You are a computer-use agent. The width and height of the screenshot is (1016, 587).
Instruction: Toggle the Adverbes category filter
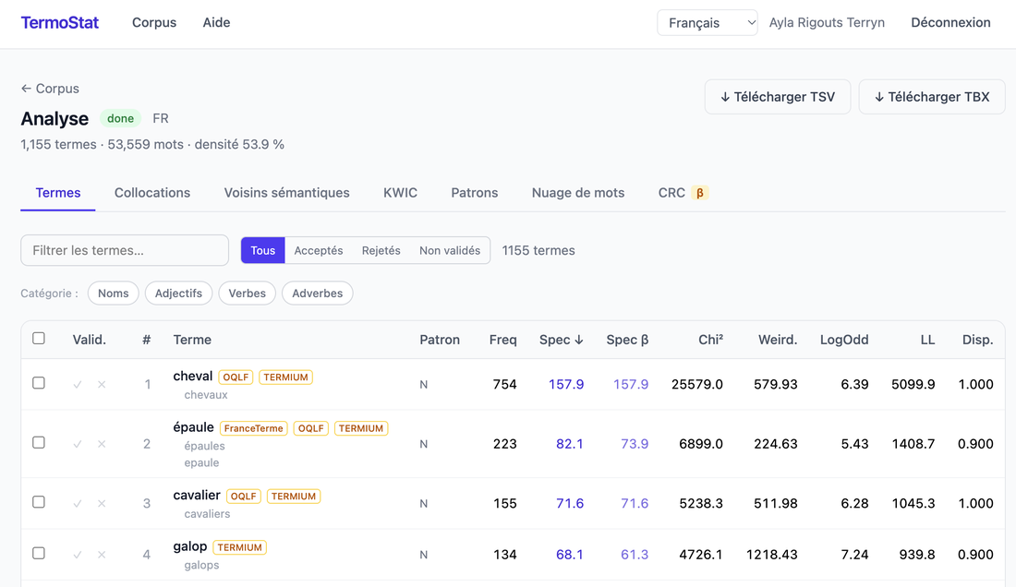318,293
